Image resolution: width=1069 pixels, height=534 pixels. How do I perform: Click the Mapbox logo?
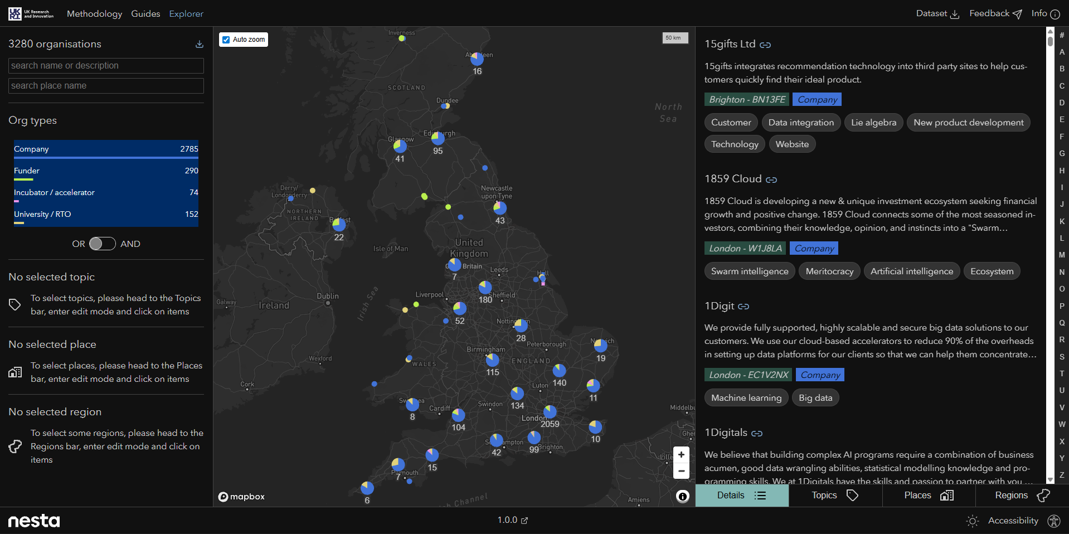click(241, 497)
